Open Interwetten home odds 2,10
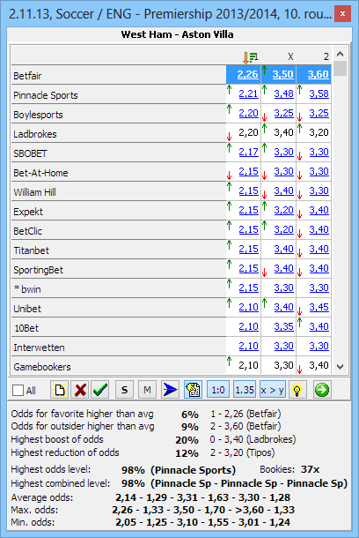The image size is (359, 538). click(248, 346)
